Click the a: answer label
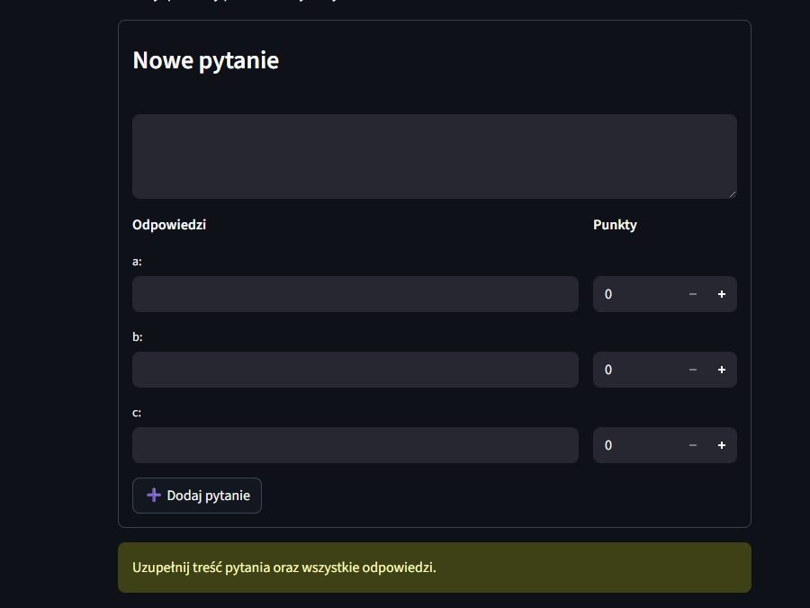810x608 pixels. coord(137,262)
